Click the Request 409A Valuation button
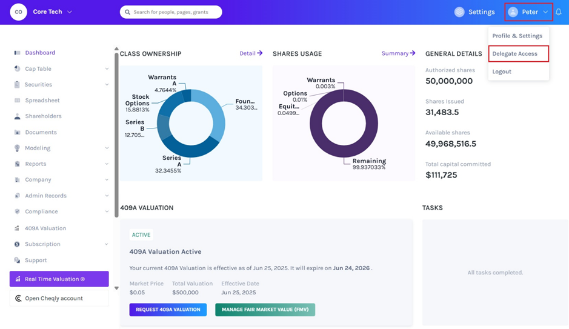The image size is (569, 329). (168, 310)
